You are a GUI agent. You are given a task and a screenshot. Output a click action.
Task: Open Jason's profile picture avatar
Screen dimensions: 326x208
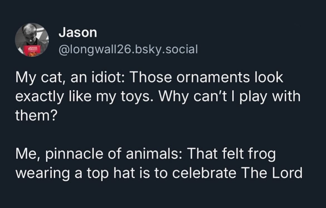pos(32,40)
